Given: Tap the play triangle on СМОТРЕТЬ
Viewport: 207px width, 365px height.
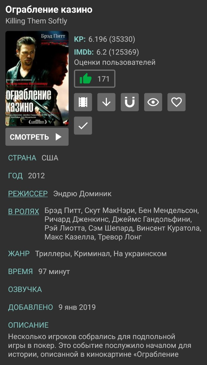Looking at the screenshot, I should [x=58, y=137].
